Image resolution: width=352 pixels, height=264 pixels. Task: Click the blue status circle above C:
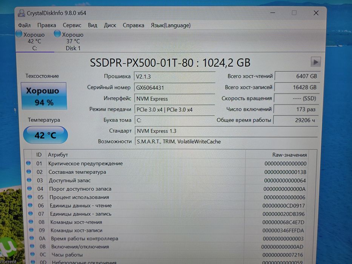(19, 34)
